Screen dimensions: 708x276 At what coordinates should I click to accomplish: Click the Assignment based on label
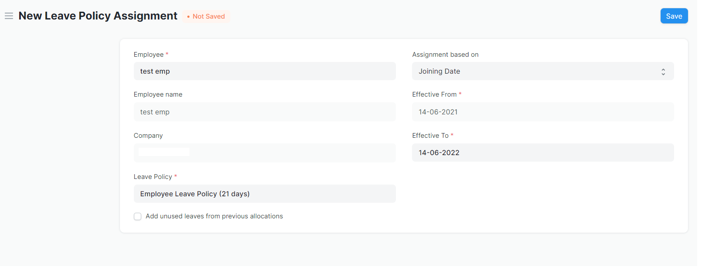tap(445, 55)
